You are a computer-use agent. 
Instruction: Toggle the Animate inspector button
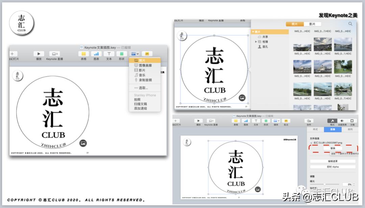click(342, 121)
